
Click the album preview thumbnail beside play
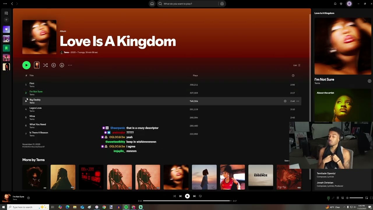tap(37, 65)
